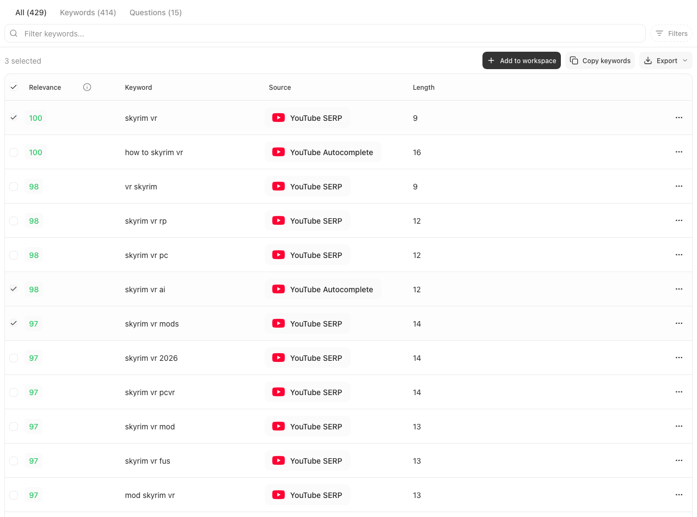Open row menu for 'mod skyrim vr'
Screen dimensions: 697x517
coord(678,495)
